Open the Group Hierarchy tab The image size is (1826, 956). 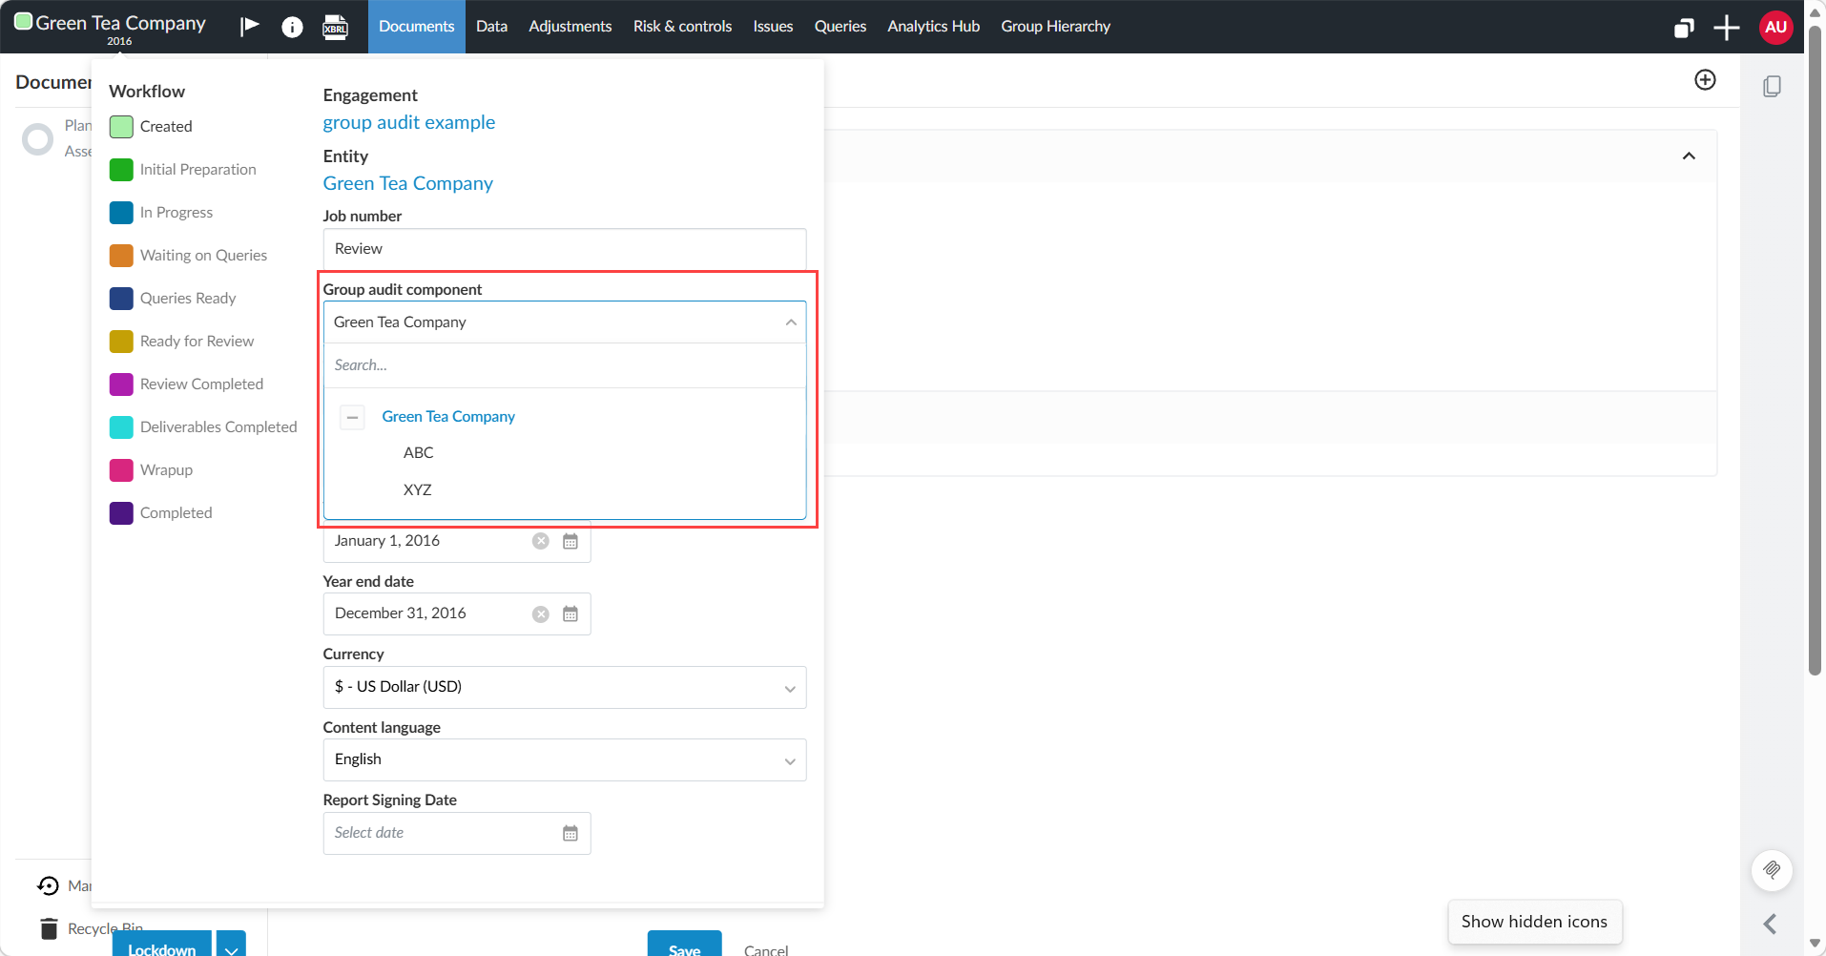pyautogui.click(x=1055, y=27)
